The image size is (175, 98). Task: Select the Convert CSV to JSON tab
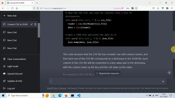(20, 3)
